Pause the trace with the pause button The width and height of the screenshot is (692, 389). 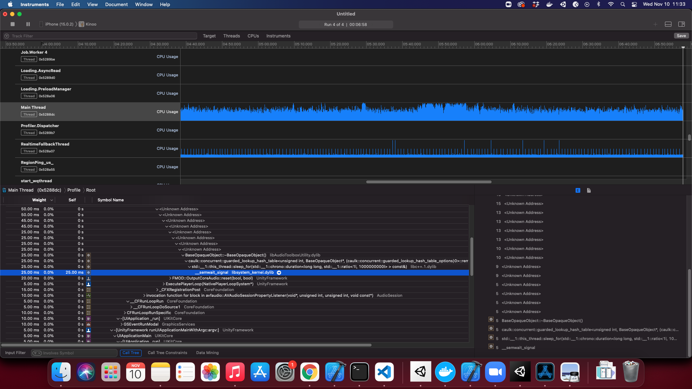click(x=28, y=24)
